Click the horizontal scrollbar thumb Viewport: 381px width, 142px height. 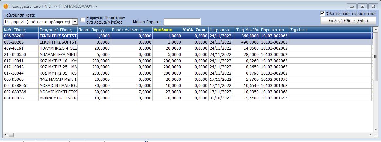click(11, 134)
